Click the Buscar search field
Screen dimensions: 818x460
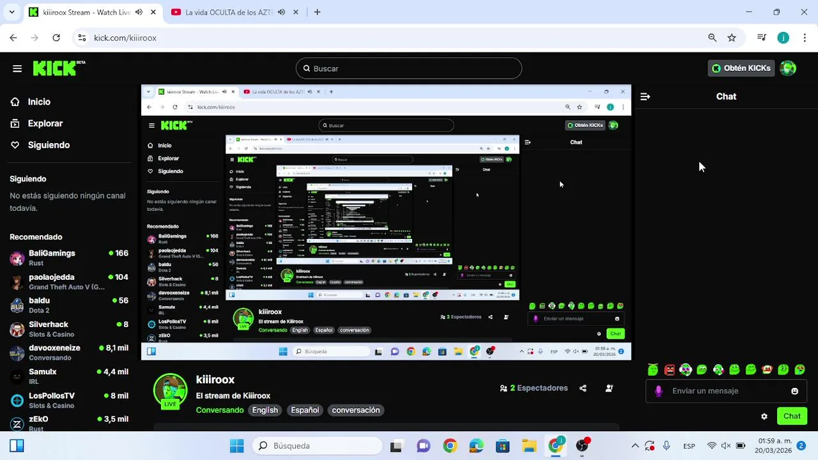(x=409, y=68)
